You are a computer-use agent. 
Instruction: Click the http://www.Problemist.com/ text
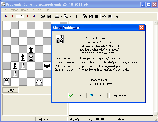pos(98,53)
